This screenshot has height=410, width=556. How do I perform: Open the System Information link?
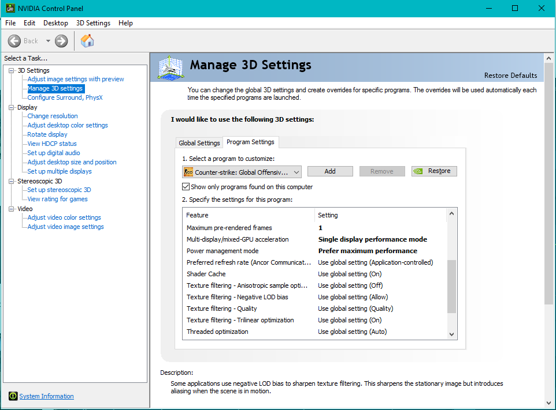[x=46, y=396]
